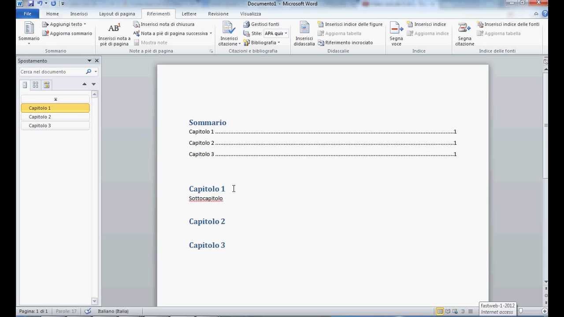Click Aggiorna sommario
The height and width of the screenshot is (317, 564).
pos(67,33)
